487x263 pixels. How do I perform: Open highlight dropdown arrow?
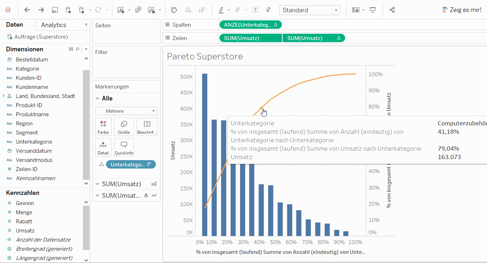[229, 10]
